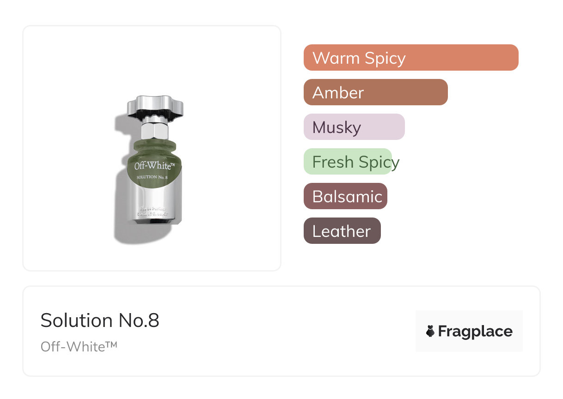Select the green glass section of bottle

pyautogui.click(x=155, y=163)
